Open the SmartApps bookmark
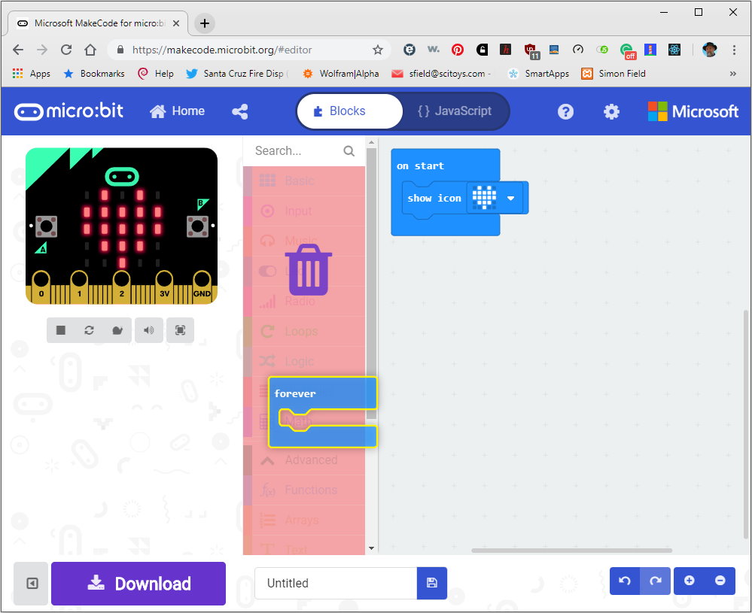 538,73
